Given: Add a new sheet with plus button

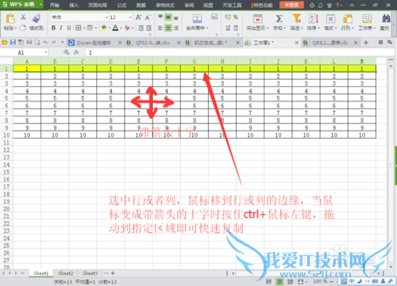Looking at the screenshot, I should click(113, 273).
